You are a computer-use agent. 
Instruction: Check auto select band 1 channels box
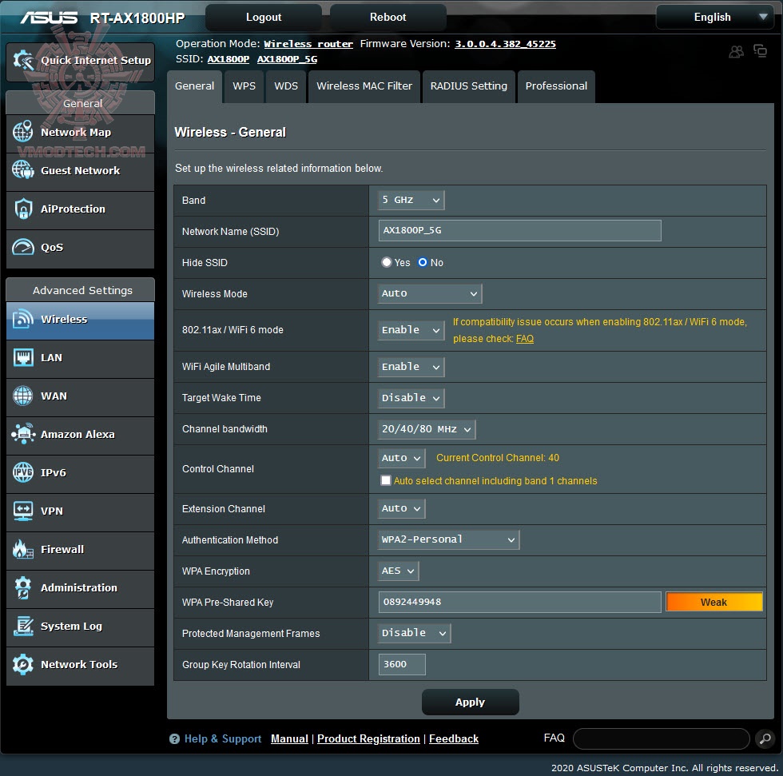(x=385, y=480)
